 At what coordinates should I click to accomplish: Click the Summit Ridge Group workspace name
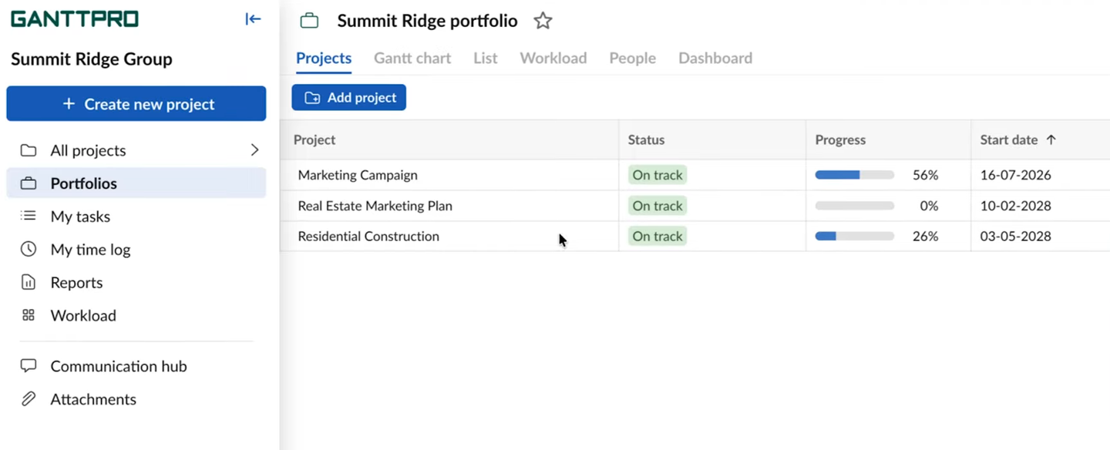point(92,59)
